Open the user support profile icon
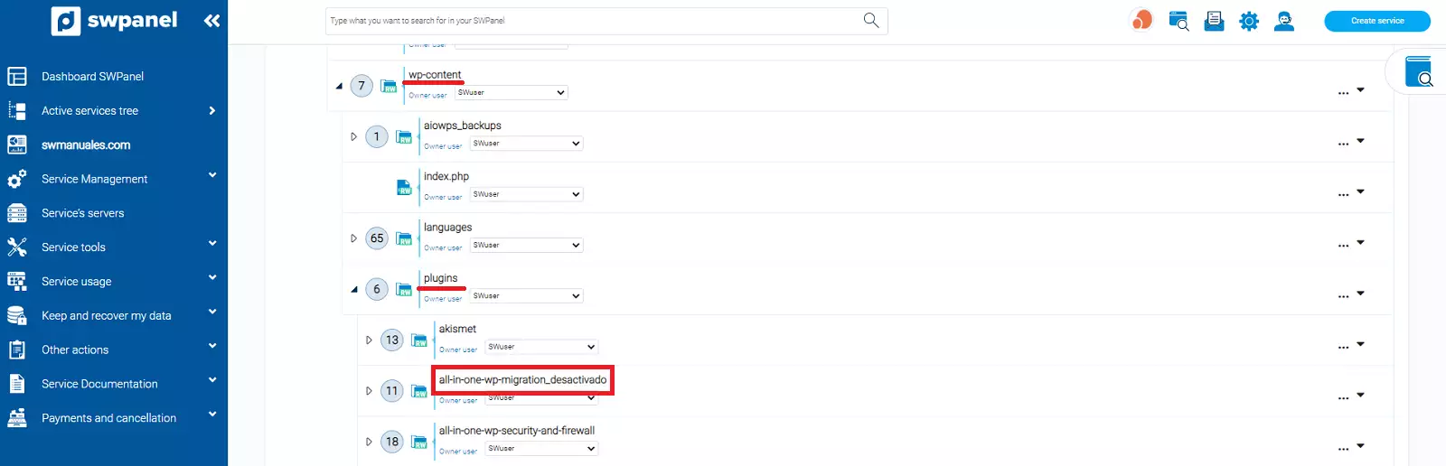The height and width of the screenshot is (466, 1446). [1283, 21]
